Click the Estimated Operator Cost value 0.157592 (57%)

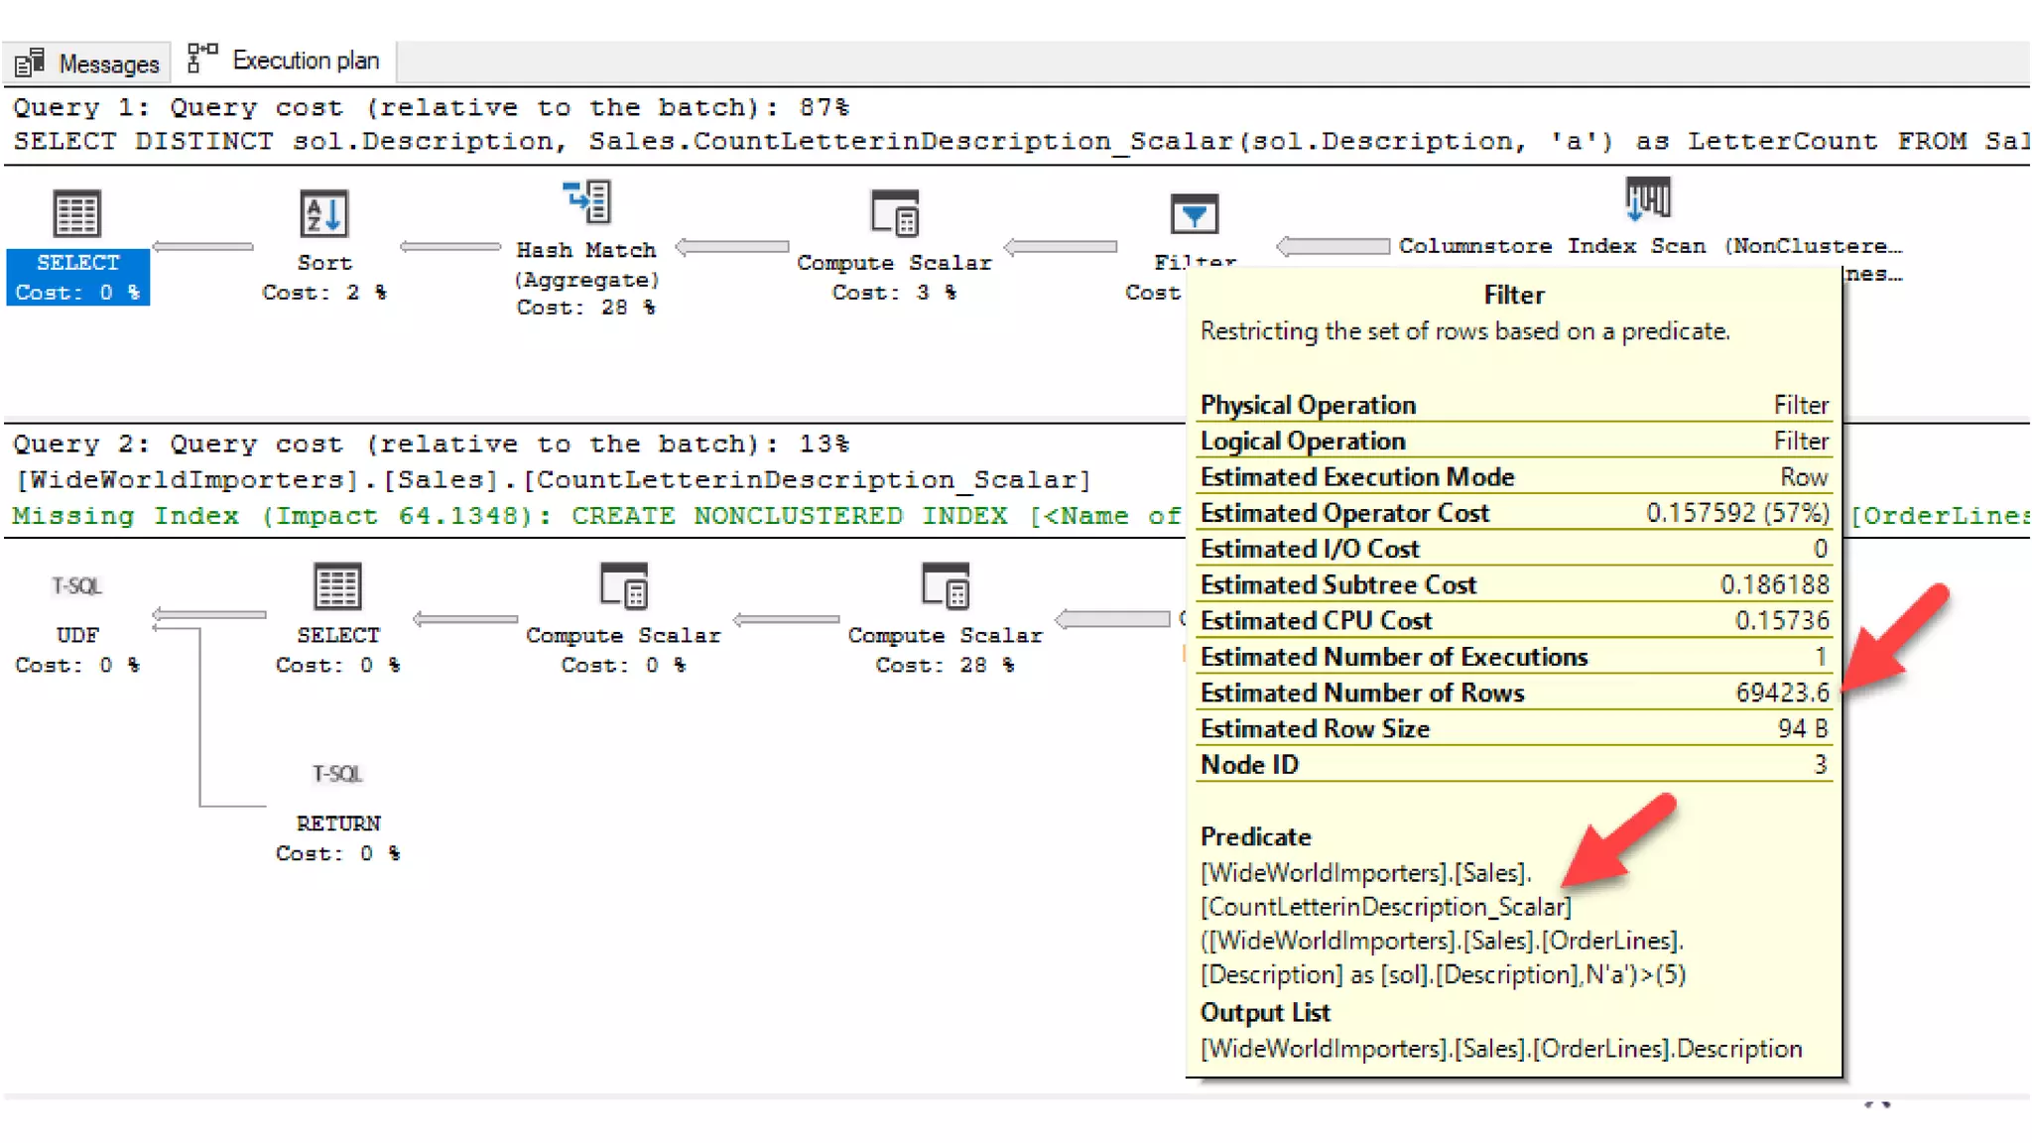(x=1737, y=513)
